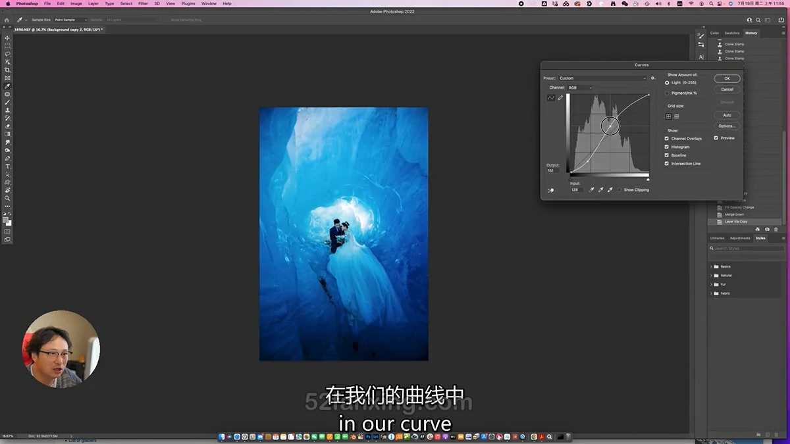790x444 pixels.
Task: Create new snapshot in History panel
Action: [x=767, y=229]
